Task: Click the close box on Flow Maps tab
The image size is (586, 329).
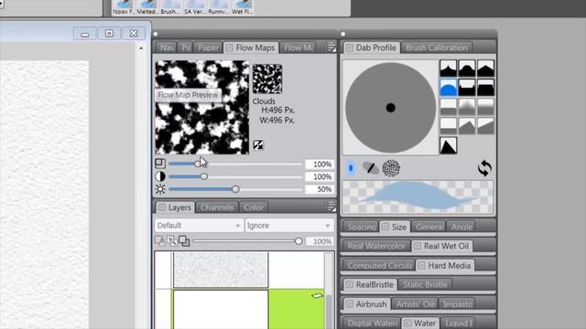Action: [x=229, y=48]
